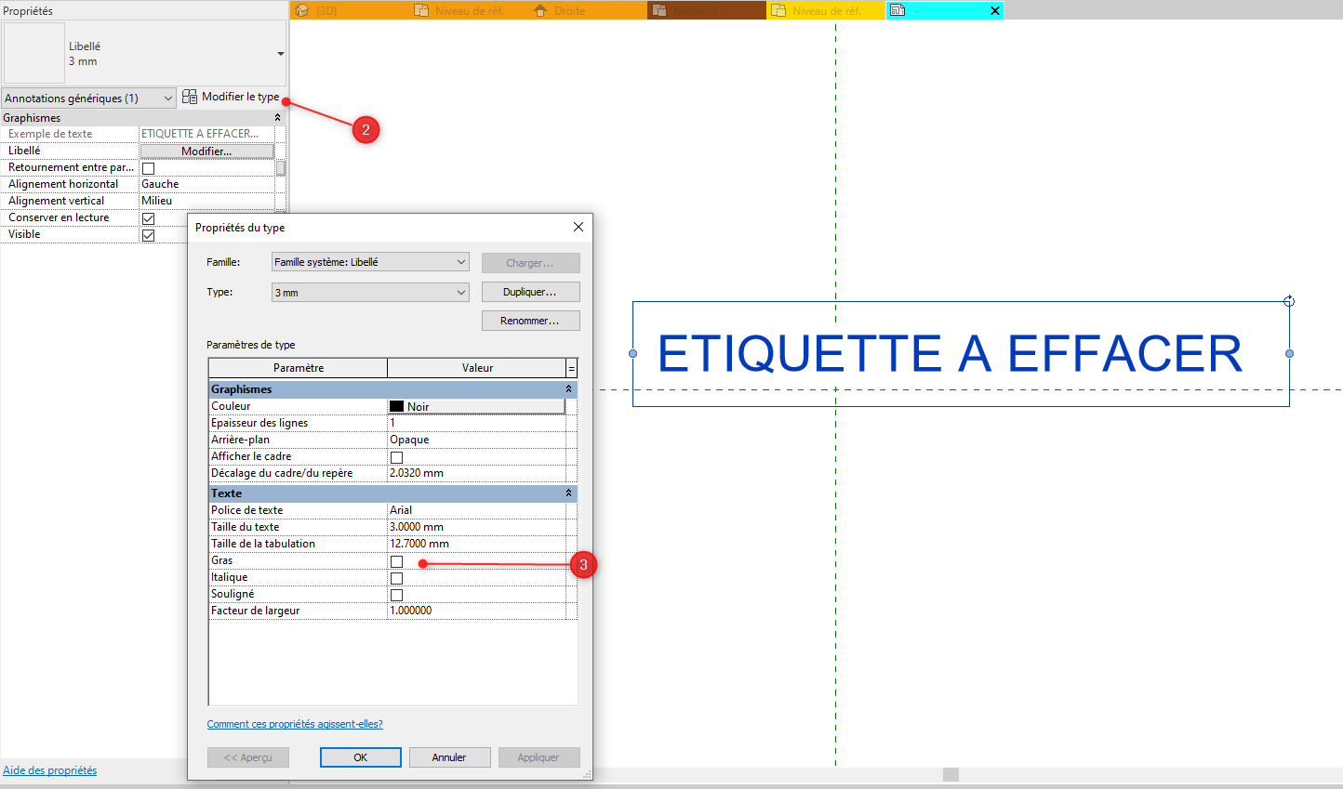The height and width of the screenshot is (789, 1343).
Task: Open the Famille dropdown
Action: tap(370, 262)
